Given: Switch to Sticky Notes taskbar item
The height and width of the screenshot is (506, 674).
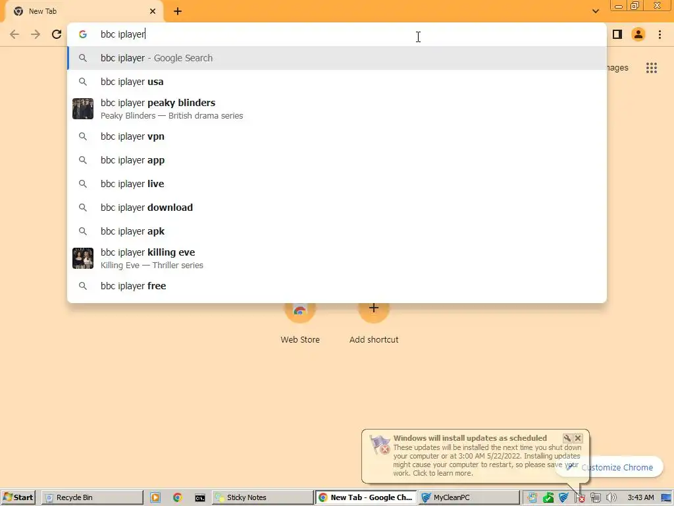Looking at the screenshot, I should (263, 497).
